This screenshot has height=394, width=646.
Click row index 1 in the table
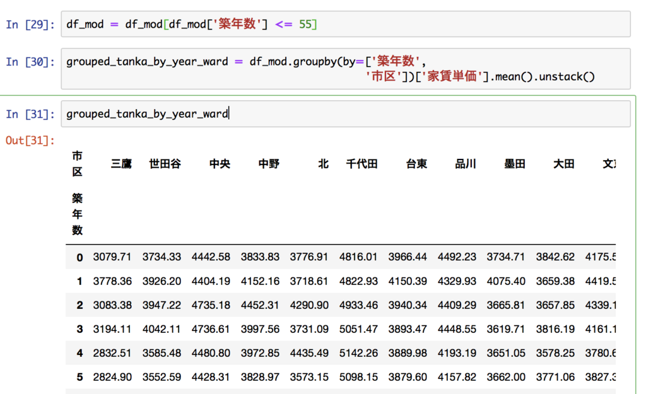[79, 281]
